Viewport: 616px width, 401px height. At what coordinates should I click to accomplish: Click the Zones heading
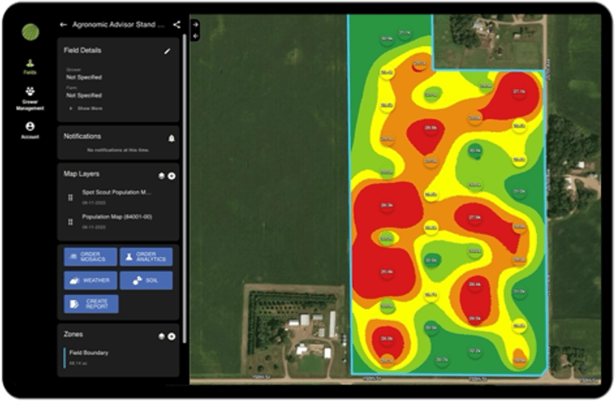pyautogui.click(x=73, y=334)
